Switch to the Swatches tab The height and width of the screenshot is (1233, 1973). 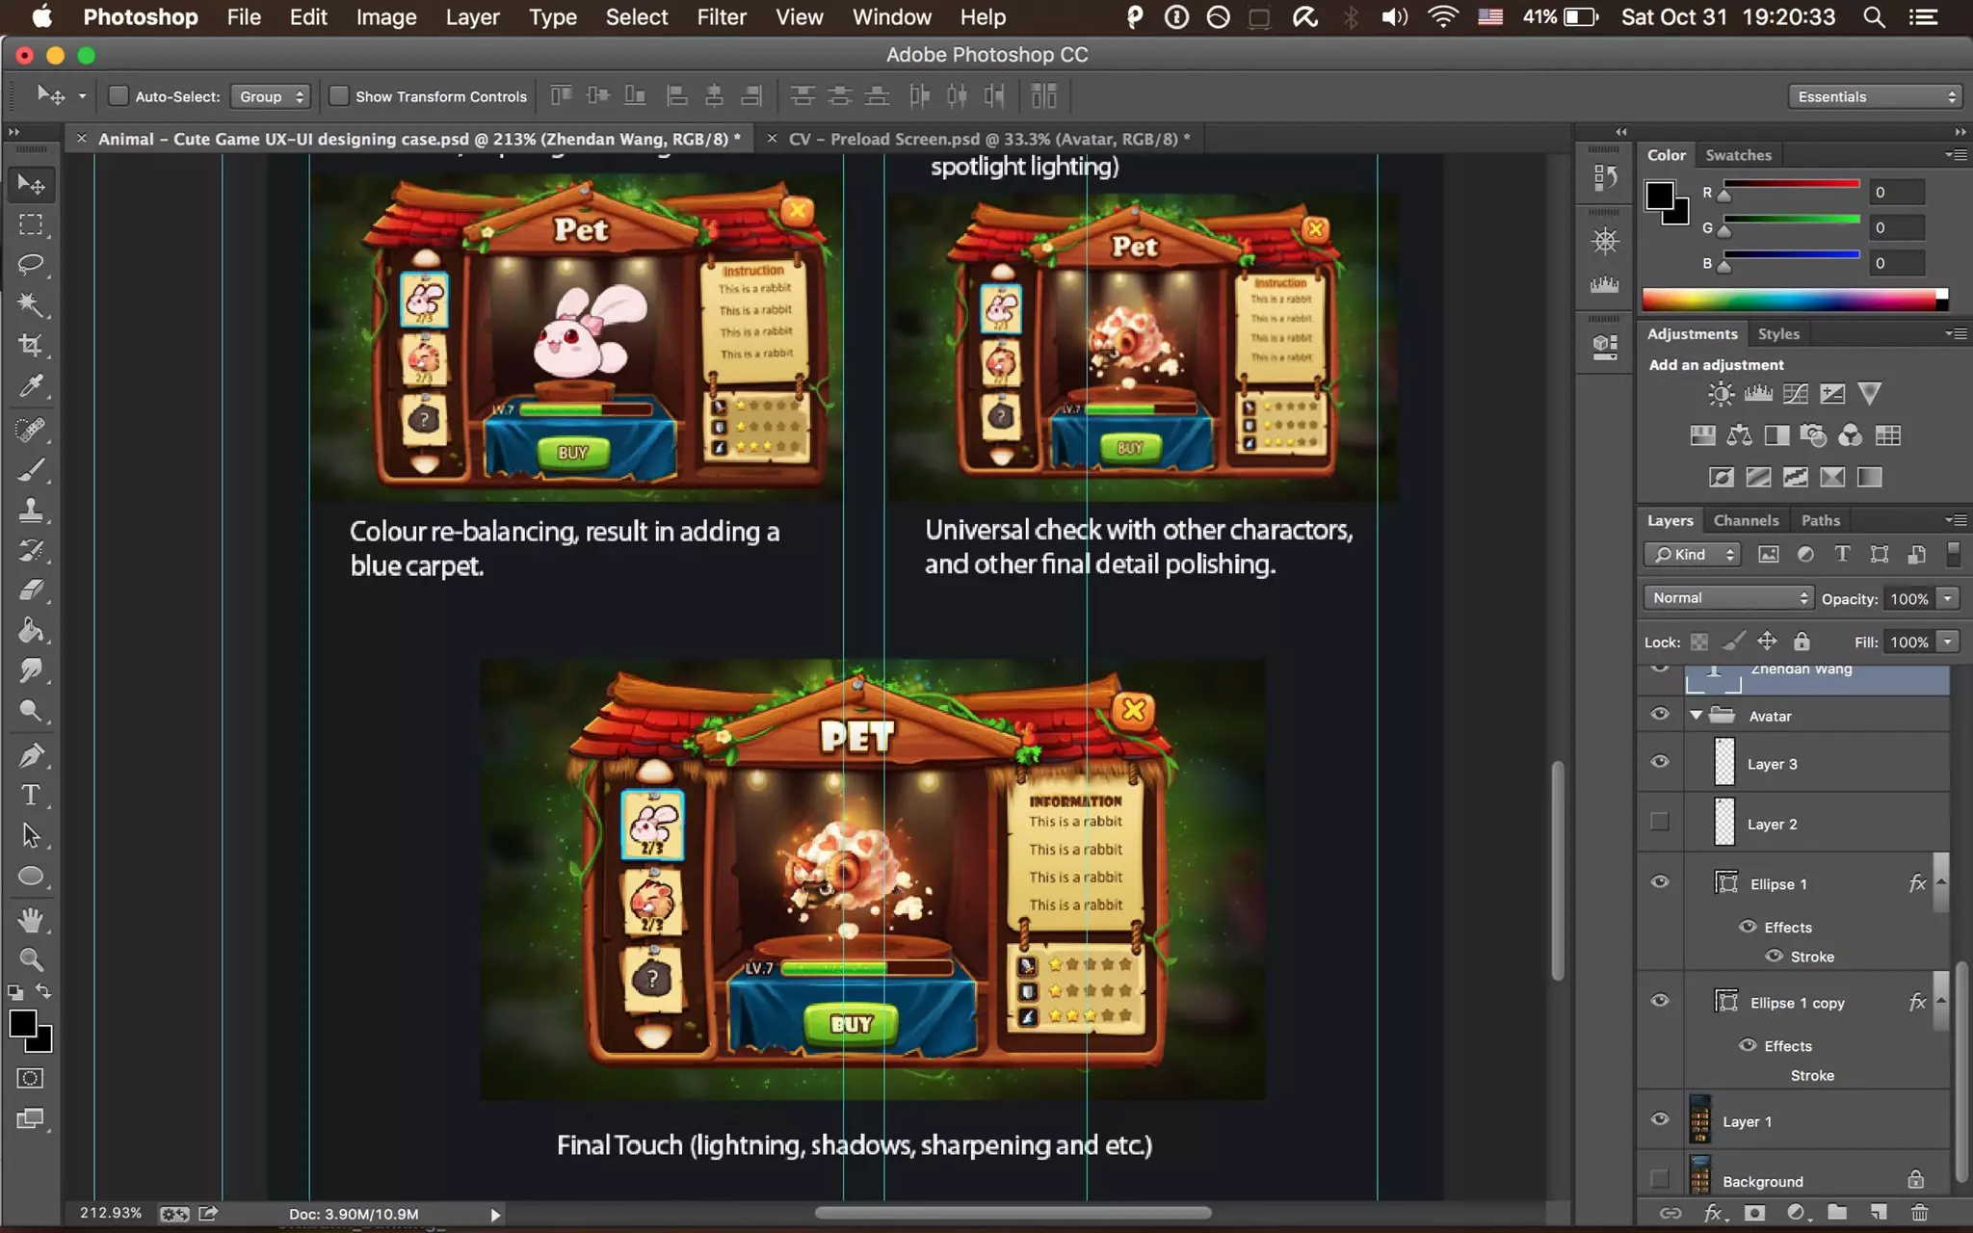coord(1738,155)
